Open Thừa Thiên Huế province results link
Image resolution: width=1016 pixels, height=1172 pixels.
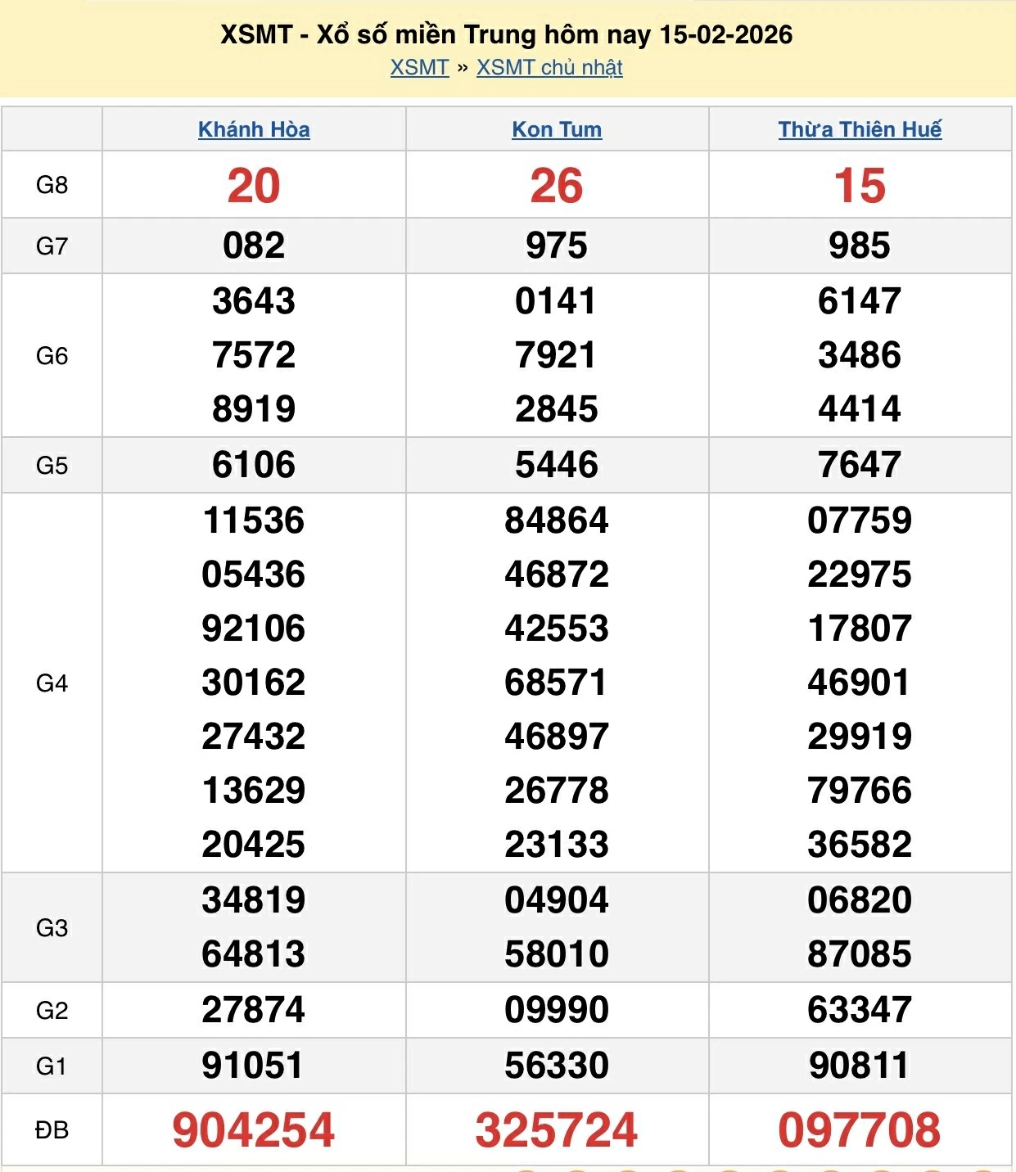[860, 129]
